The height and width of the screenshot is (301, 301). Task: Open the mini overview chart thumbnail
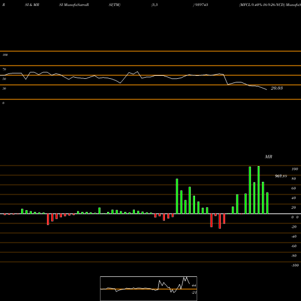tap(149, 288)
